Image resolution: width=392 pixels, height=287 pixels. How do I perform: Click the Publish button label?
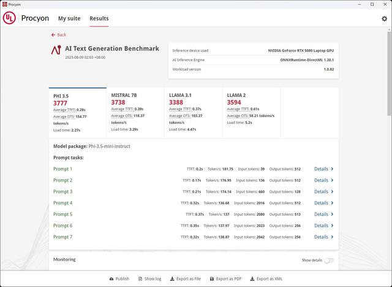[x=123, y=279]
